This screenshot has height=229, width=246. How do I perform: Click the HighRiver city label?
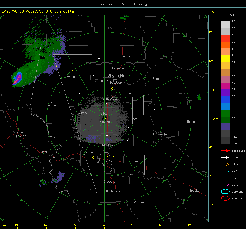[113, 191]
